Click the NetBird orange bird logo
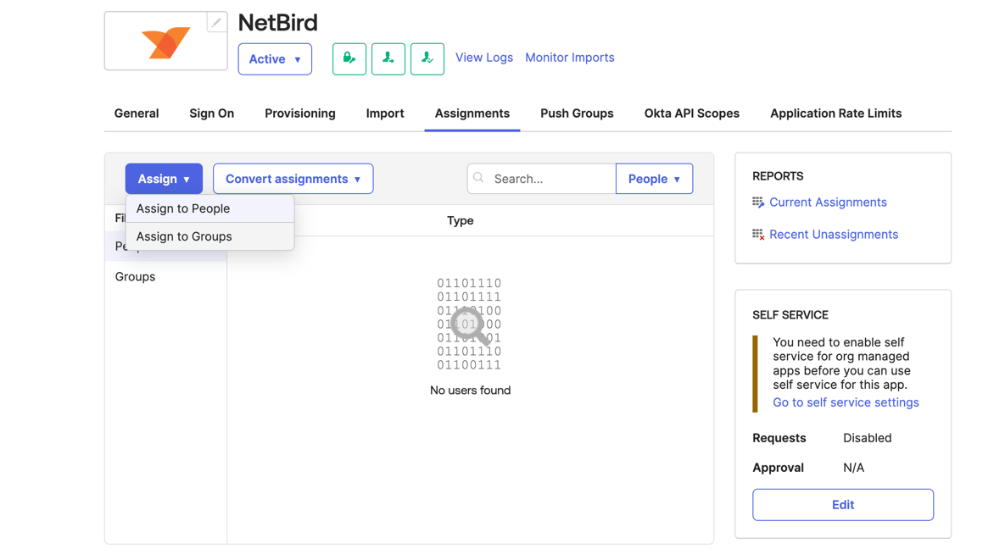This screenshot has height=560, width=1005. coord(166,43)
